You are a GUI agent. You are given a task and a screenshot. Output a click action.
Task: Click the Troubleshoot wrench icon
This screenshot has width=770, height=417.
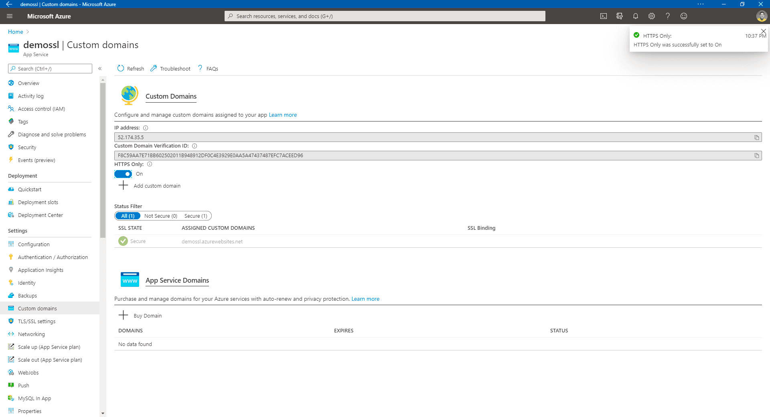[x=154, y=69]
